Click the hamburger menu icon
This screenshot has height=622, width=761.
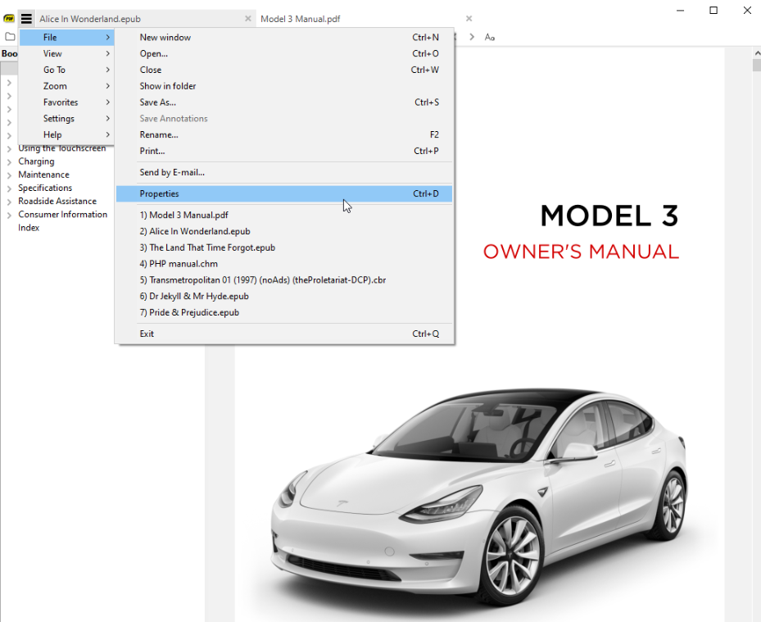(x=26, y=19)
